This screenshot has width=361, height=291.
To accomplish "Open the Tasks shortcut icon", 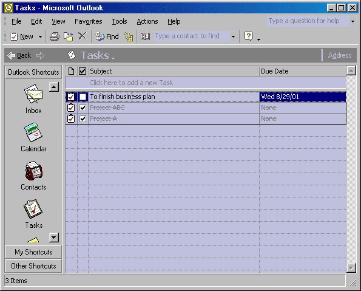I will point(33,209).
